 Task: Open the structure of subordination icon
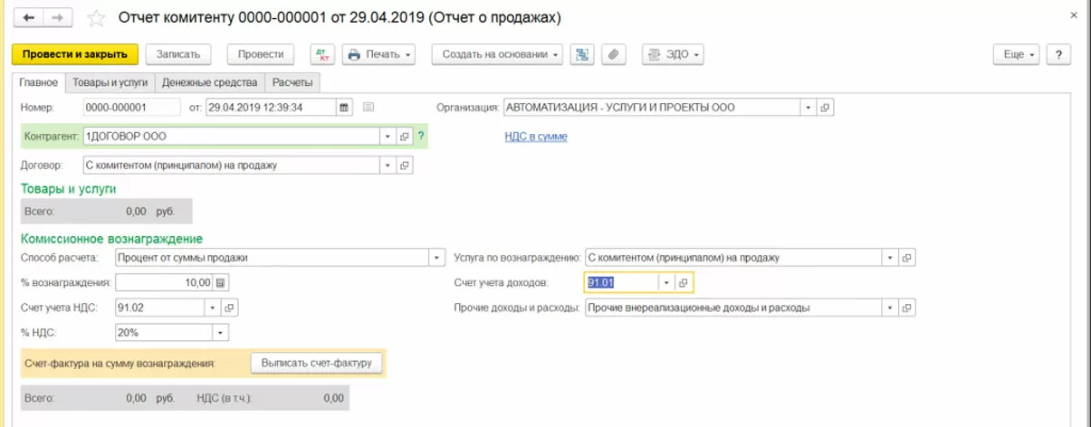tap(583, 54)
